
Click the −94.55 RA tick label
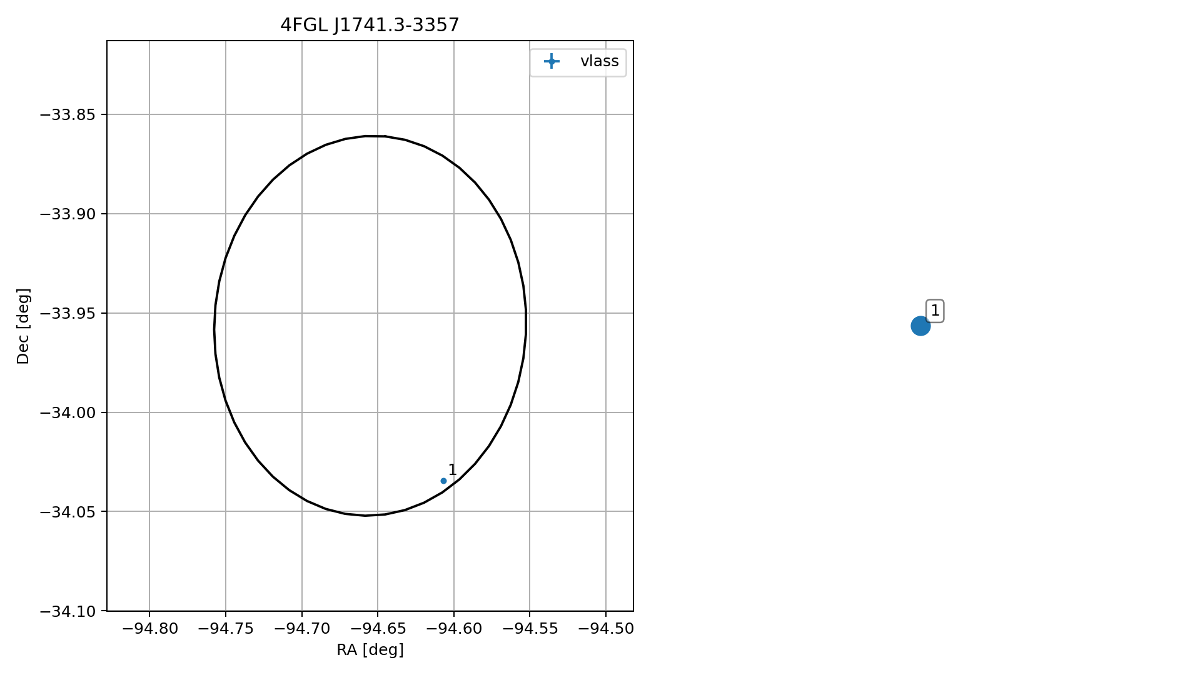click(530, 629)
